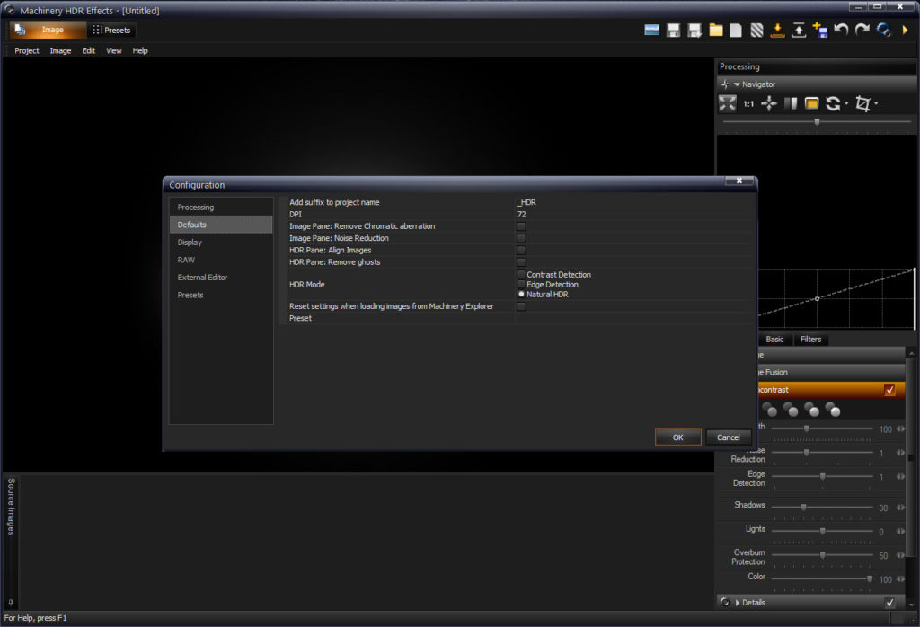The height and width of the screenshot is (627, 920).
Task: Click OK in the Configuration dialog
Action: click(677, 437)
